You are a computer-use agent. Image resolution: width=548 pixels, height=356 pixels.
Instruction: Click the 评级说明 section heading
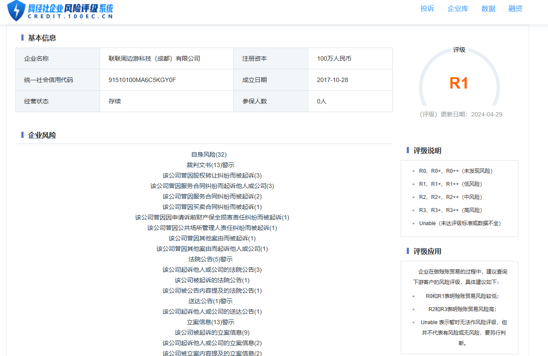click(x=427, y=151)
